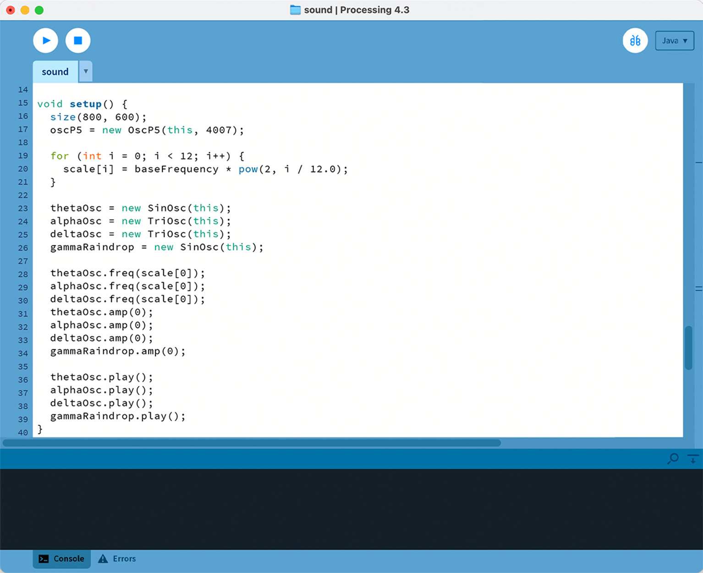Open the tab options arrow beside sound

click(86, 72)
